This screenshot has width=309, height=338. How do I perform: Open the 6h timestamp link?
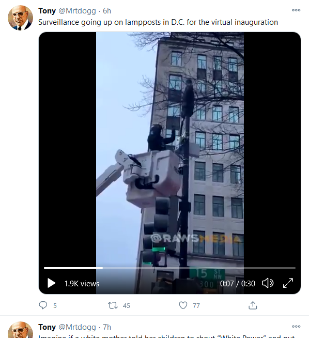tap(107, 11)
